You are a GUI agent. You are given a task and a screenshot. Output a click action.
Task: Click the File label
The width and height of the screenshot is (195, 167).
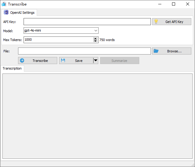(x=6, y=51)
